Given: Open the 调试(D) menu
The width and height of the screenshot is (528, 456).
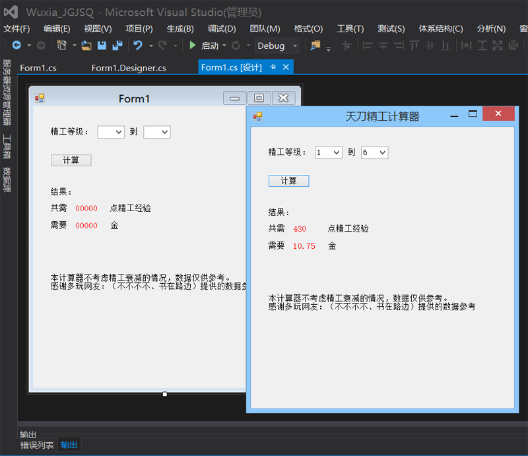Looking at the screenshot, I should (x=221, y=28).
